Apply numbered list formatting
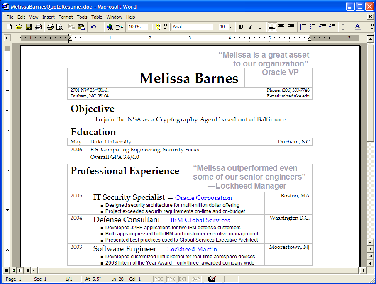This screenshot has height=284, width=376. point(303,27)
